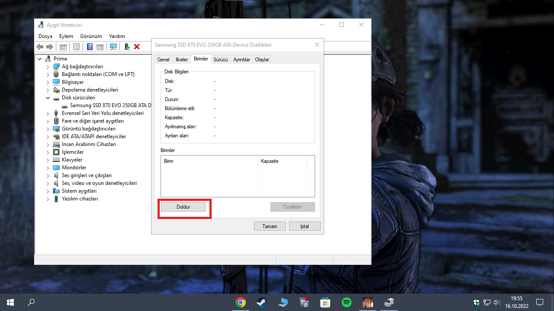
Task: Select the İşlemciler processor icon
Action: tap(56, 152)
